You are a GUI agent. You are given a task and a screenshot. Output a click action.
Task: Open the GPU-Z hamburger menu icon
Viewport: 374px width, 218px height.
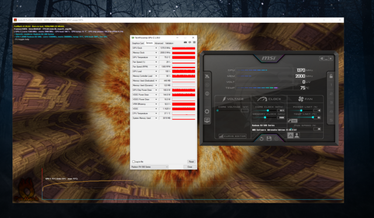click(x=195, y=43)
